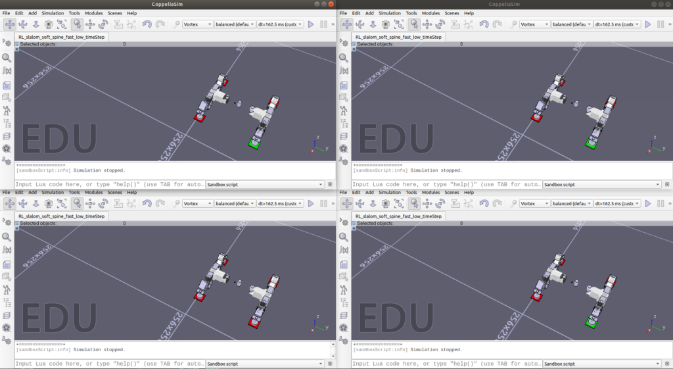
Task: Open layers icon in top-right window sidebar
Action: coord(344,137)
